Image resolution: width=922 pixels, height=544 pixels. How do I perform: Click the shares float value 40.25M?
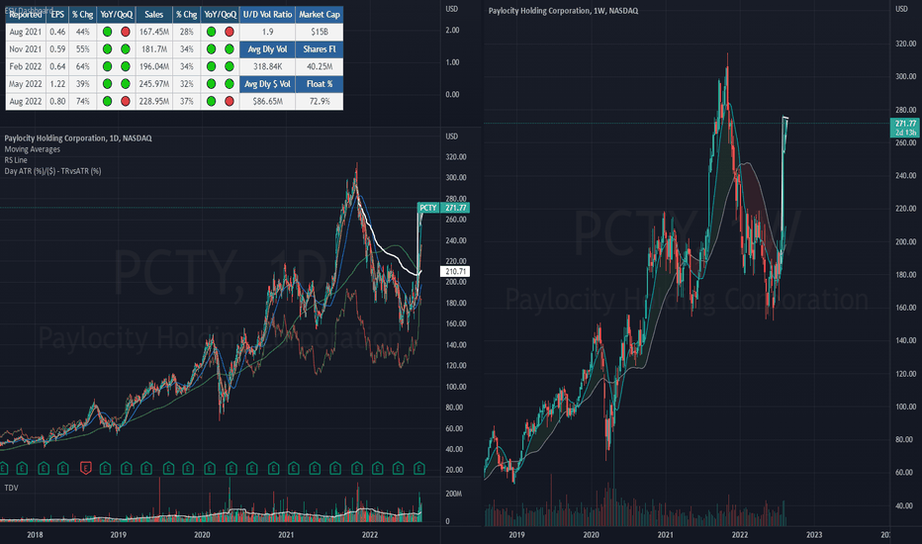click(320, 66)
